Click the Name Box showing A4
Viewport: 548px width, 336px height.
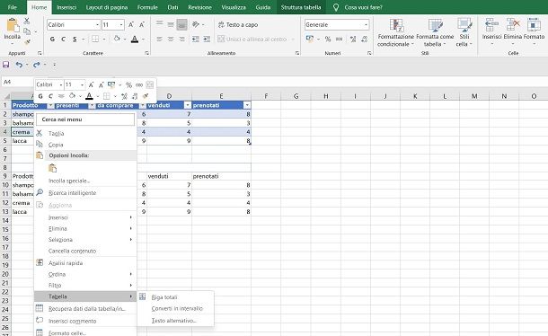[17, 82]
